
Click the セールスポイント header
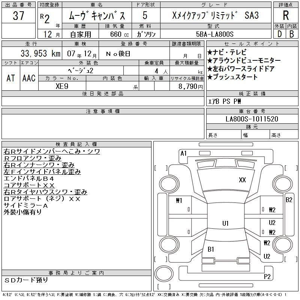252,44
